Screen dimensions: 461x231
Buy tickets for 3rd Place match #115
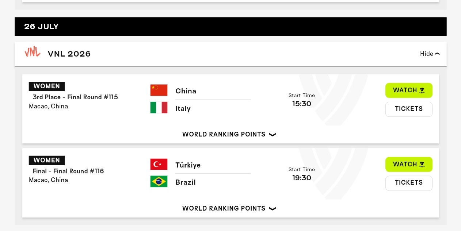point(409,109)
